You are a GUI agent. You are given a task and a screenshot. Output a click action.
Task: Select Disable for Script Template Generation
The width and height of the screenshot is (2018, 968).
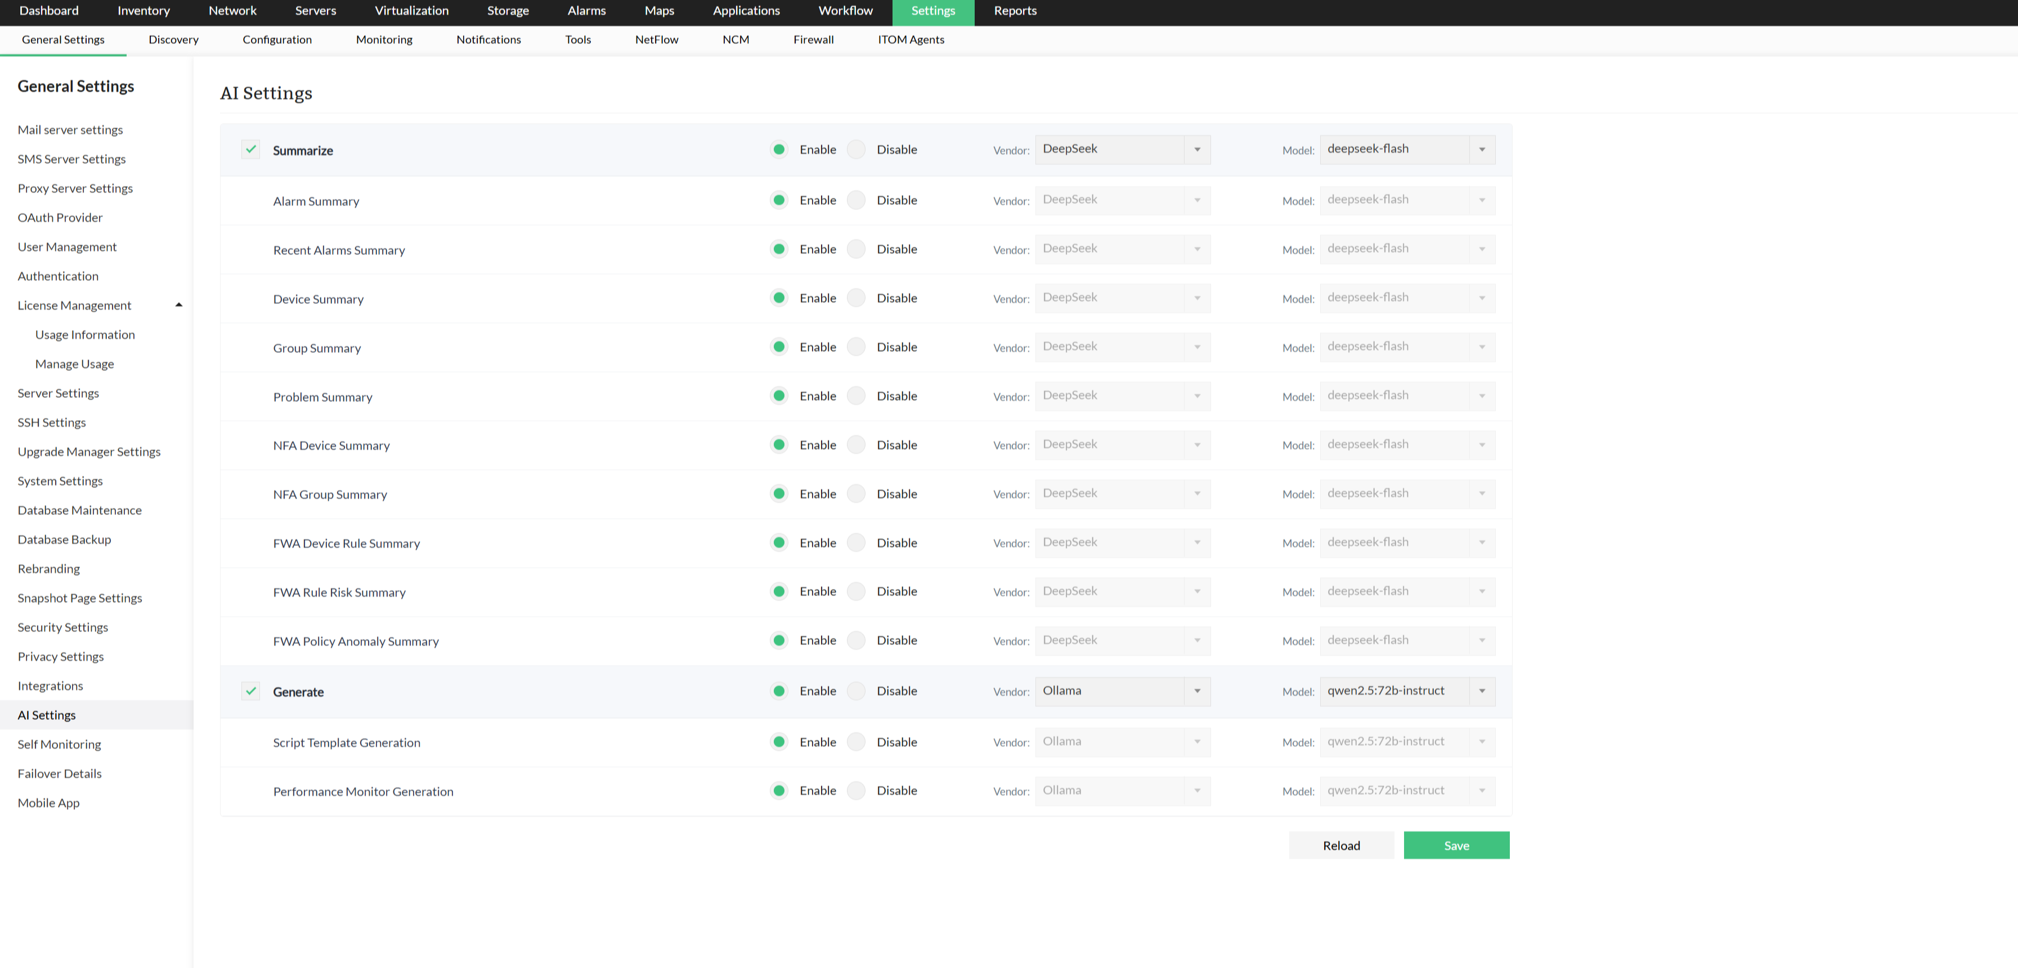coord(857,742)
